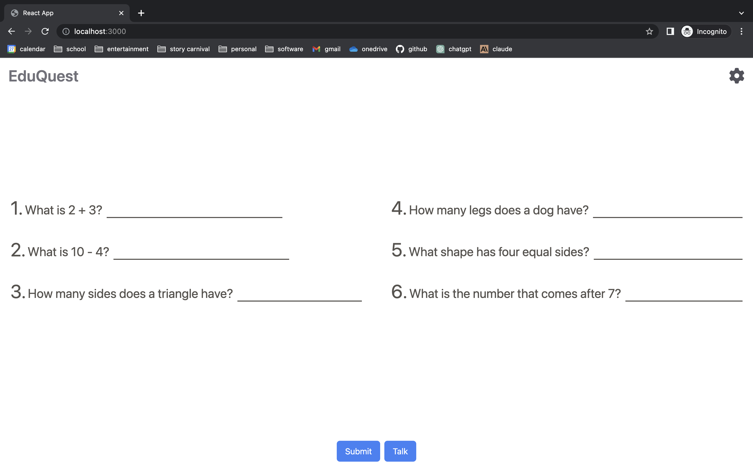Toggle the browser side panel icon

pyautogui.click(x=670, y=31)
